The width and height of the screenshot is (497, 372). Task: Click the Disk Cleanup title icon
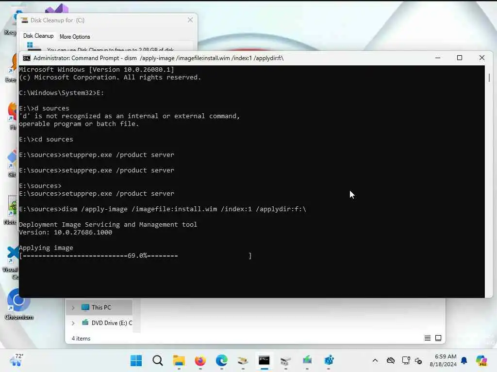24,20
